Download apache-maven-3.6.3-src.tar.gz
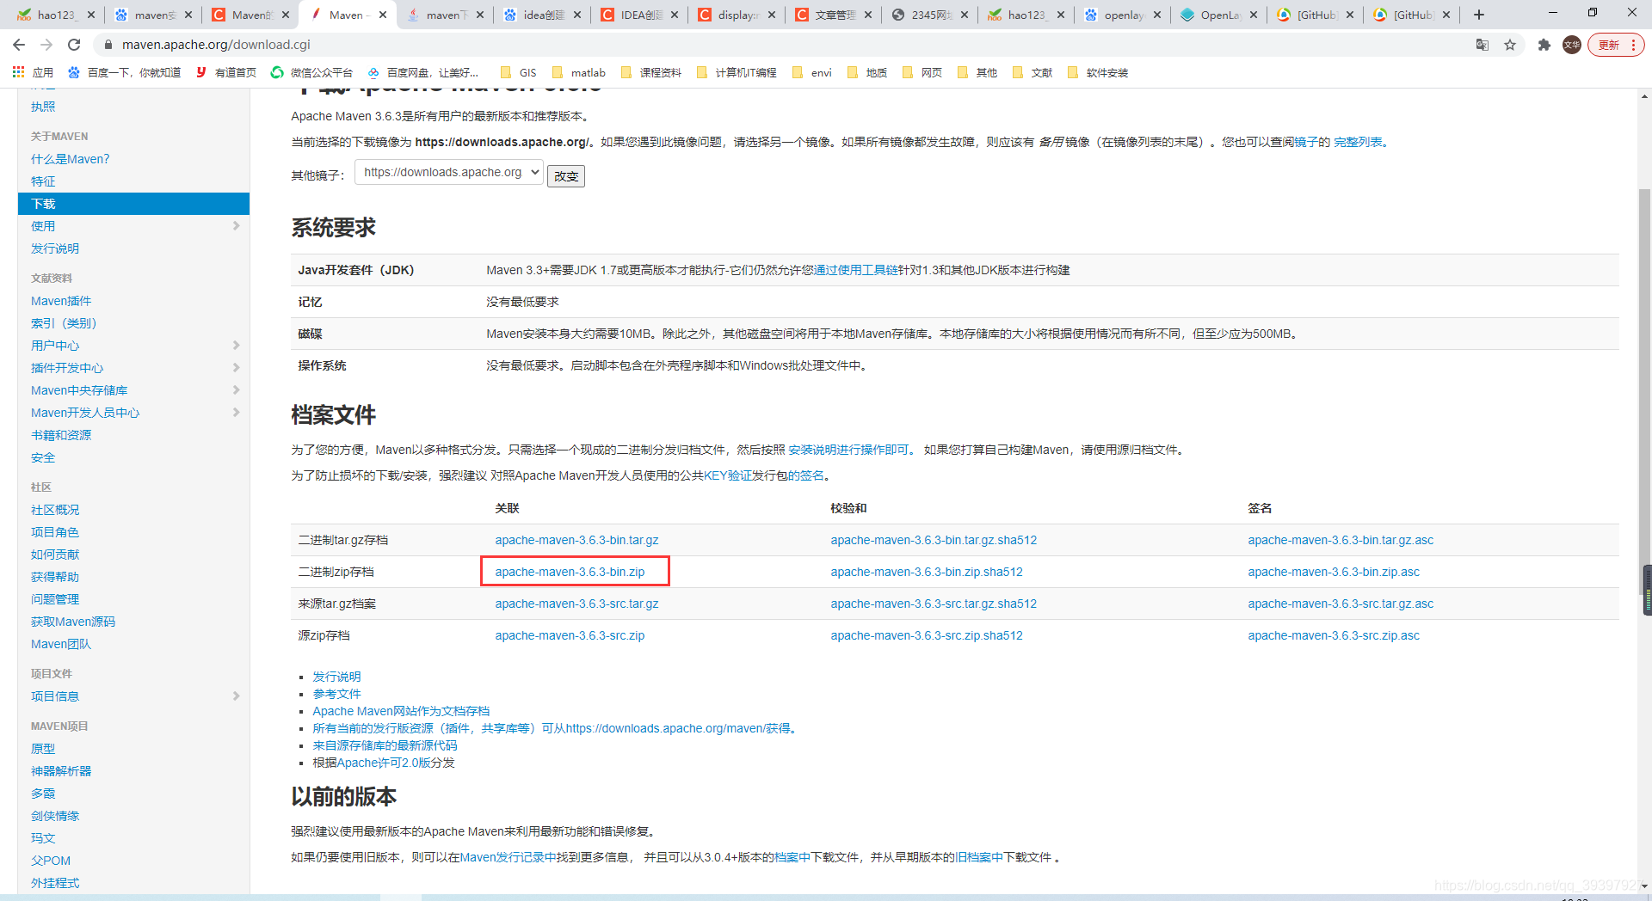 point(576,604)
